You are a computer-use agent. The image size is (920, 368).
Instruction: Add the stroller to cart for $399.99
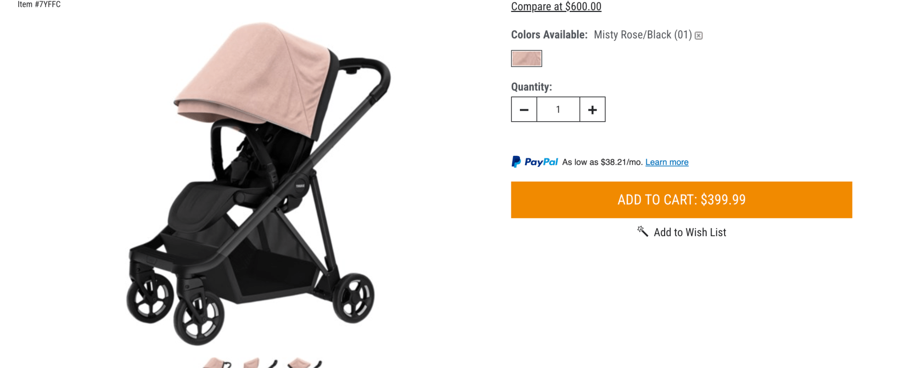point(681,200)
